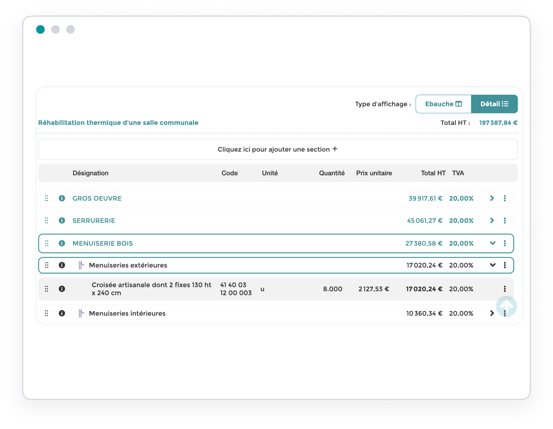Viewport: 553px width, 429px height.
Task: Select the MENUISERIE BOIS section title
Action: (x=103, y=243)
